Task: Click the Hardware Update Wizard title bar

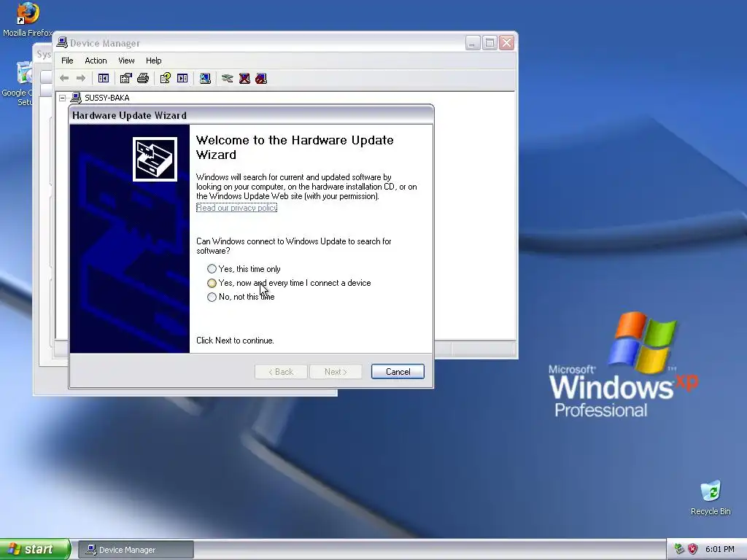Action: pyautogui.click(x=251, y=115)
